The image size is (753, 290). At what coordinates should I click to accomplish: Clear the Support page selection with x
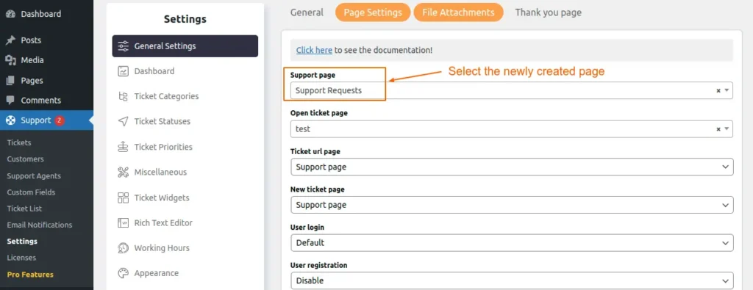point(718,90)
